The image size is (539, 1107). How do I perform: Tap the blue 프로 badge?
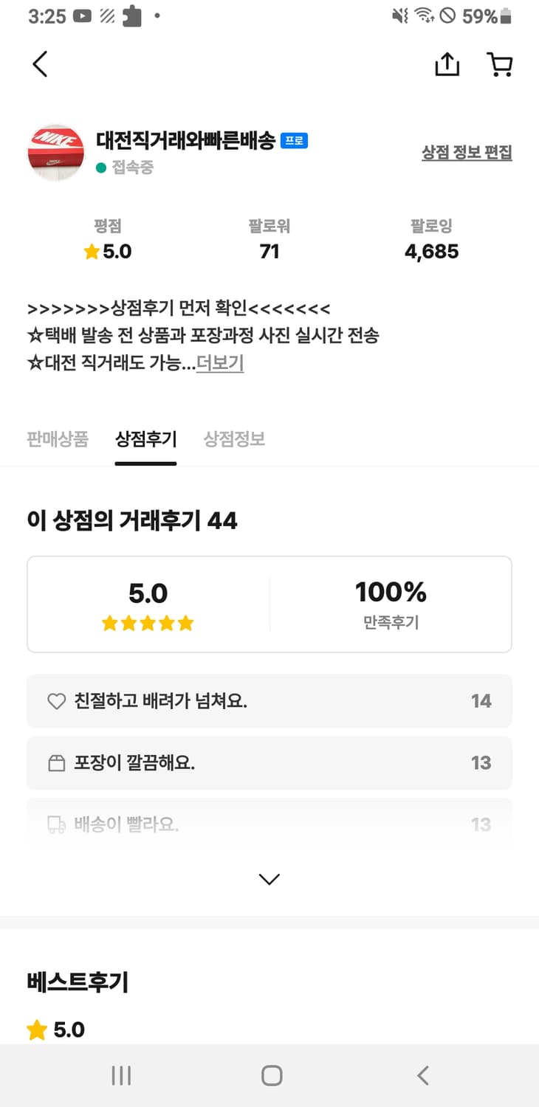pyautogui.click(x=294, y=140)
